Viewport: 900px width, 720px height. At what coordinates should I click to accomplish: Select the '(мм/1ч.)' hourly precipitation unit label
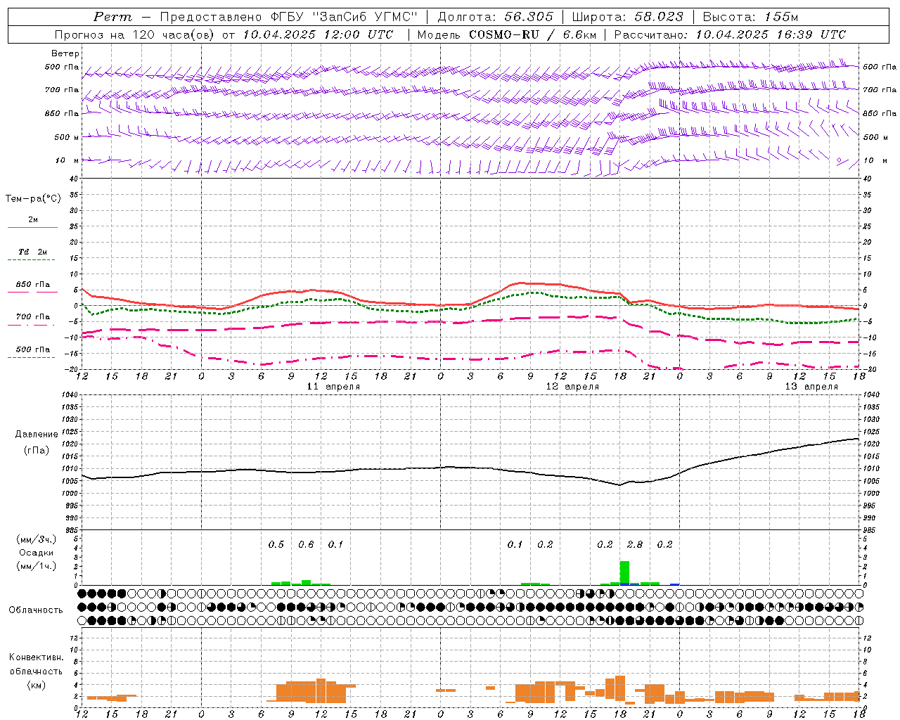(x=37, y=565)
